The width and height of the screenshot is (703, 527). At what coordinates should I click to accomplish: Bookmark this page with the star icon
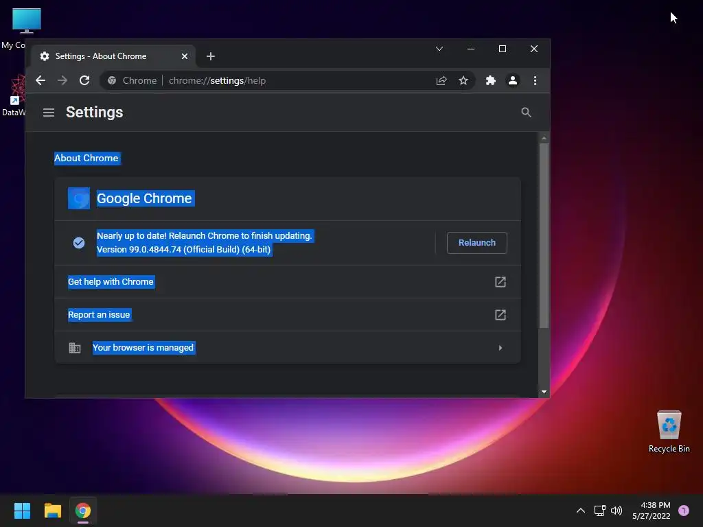coord(463,81)
